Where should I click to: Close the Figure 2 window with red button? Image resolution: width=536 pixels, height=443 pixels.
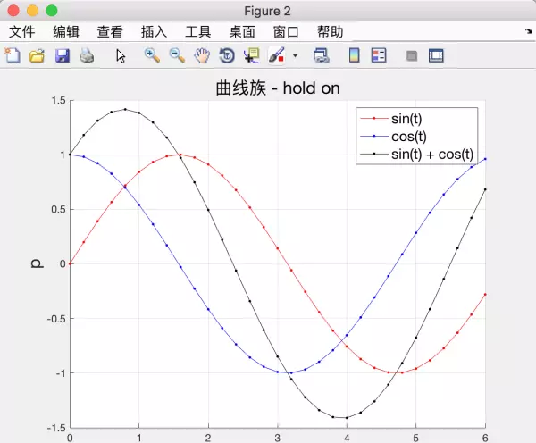coord(13,11)
